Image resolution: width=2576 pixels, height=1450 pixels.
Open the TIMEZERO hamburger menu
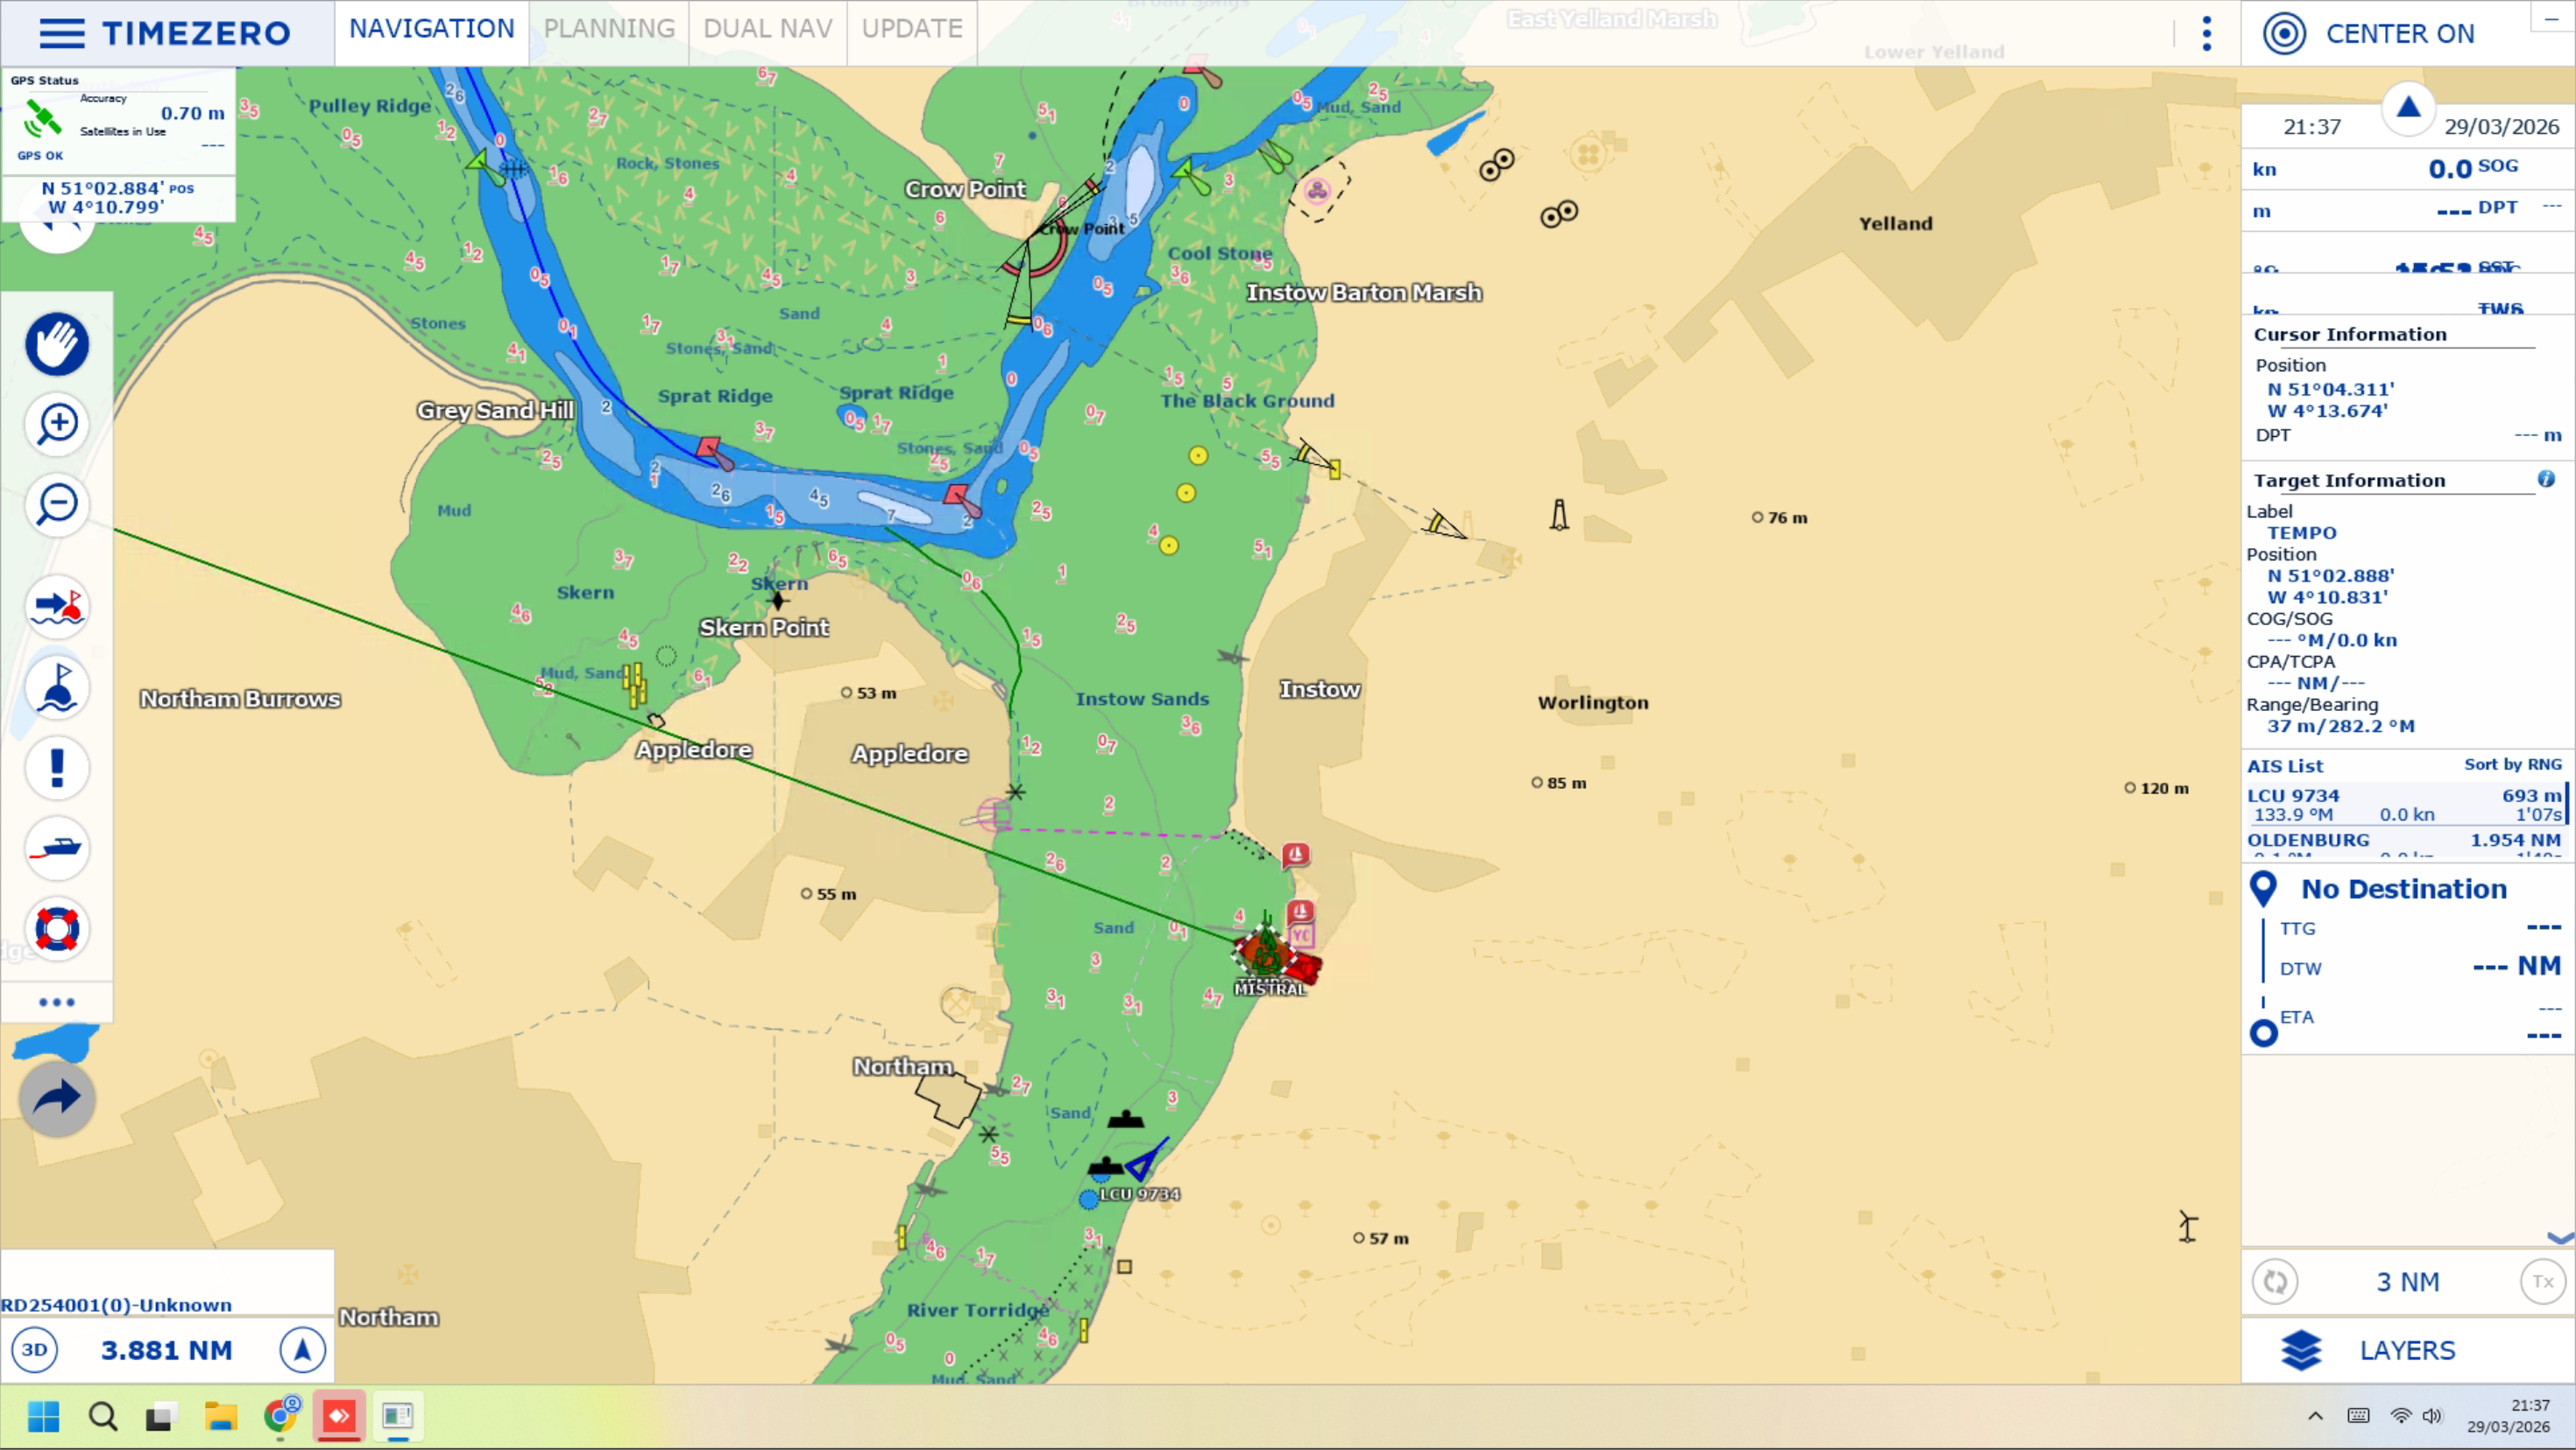pos(62,33)
